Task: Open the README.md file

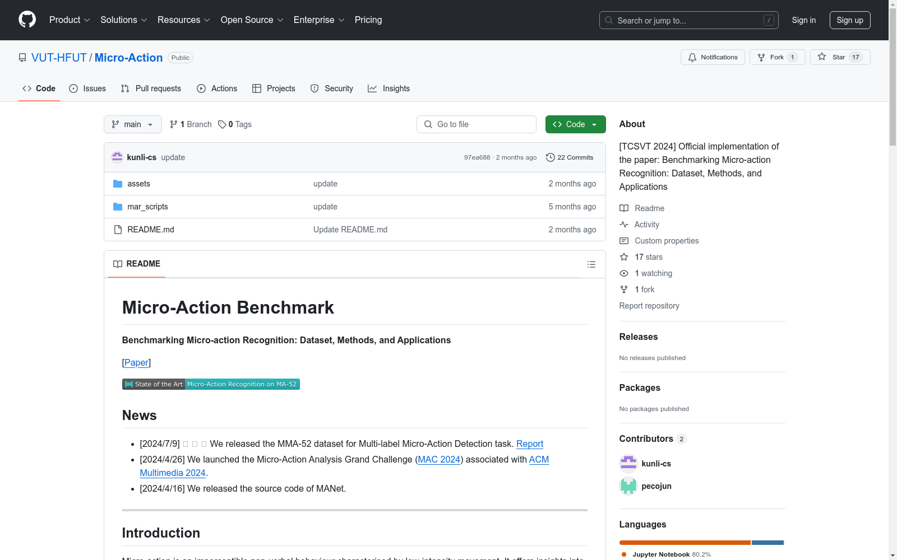Action: pos(151,230)
